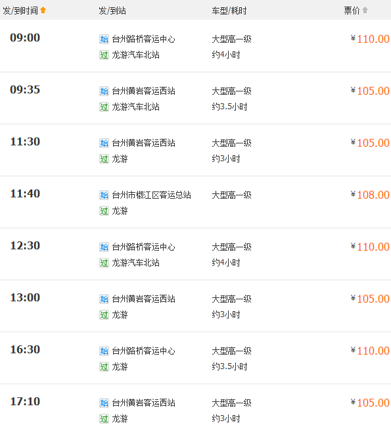
Task: Click the 始 icon in the 16:30 row
Action: [104, 351]
